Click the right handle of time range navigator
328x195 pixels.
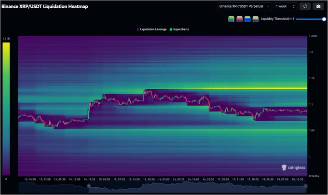(x=306, y=186)
